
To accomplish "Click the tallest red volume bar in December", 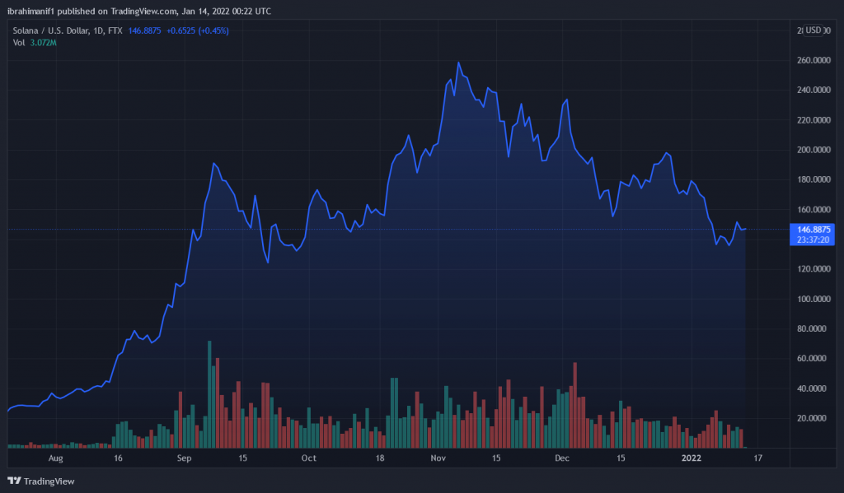I will click(x=574, y=405).
